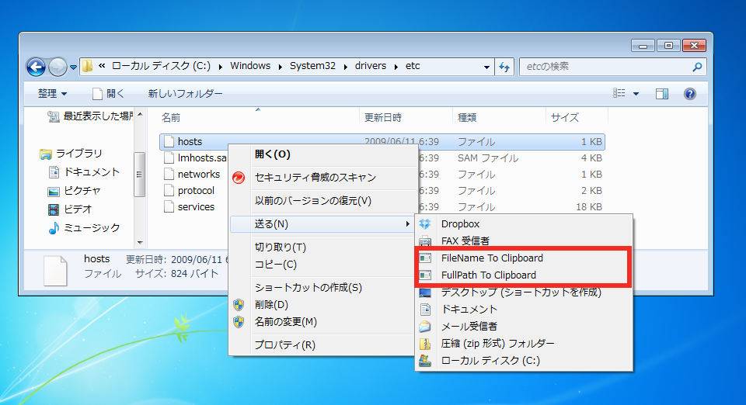The image size is (746, 405).
Task: Open the 送る(N) submenu
Action: click(322, 224)
